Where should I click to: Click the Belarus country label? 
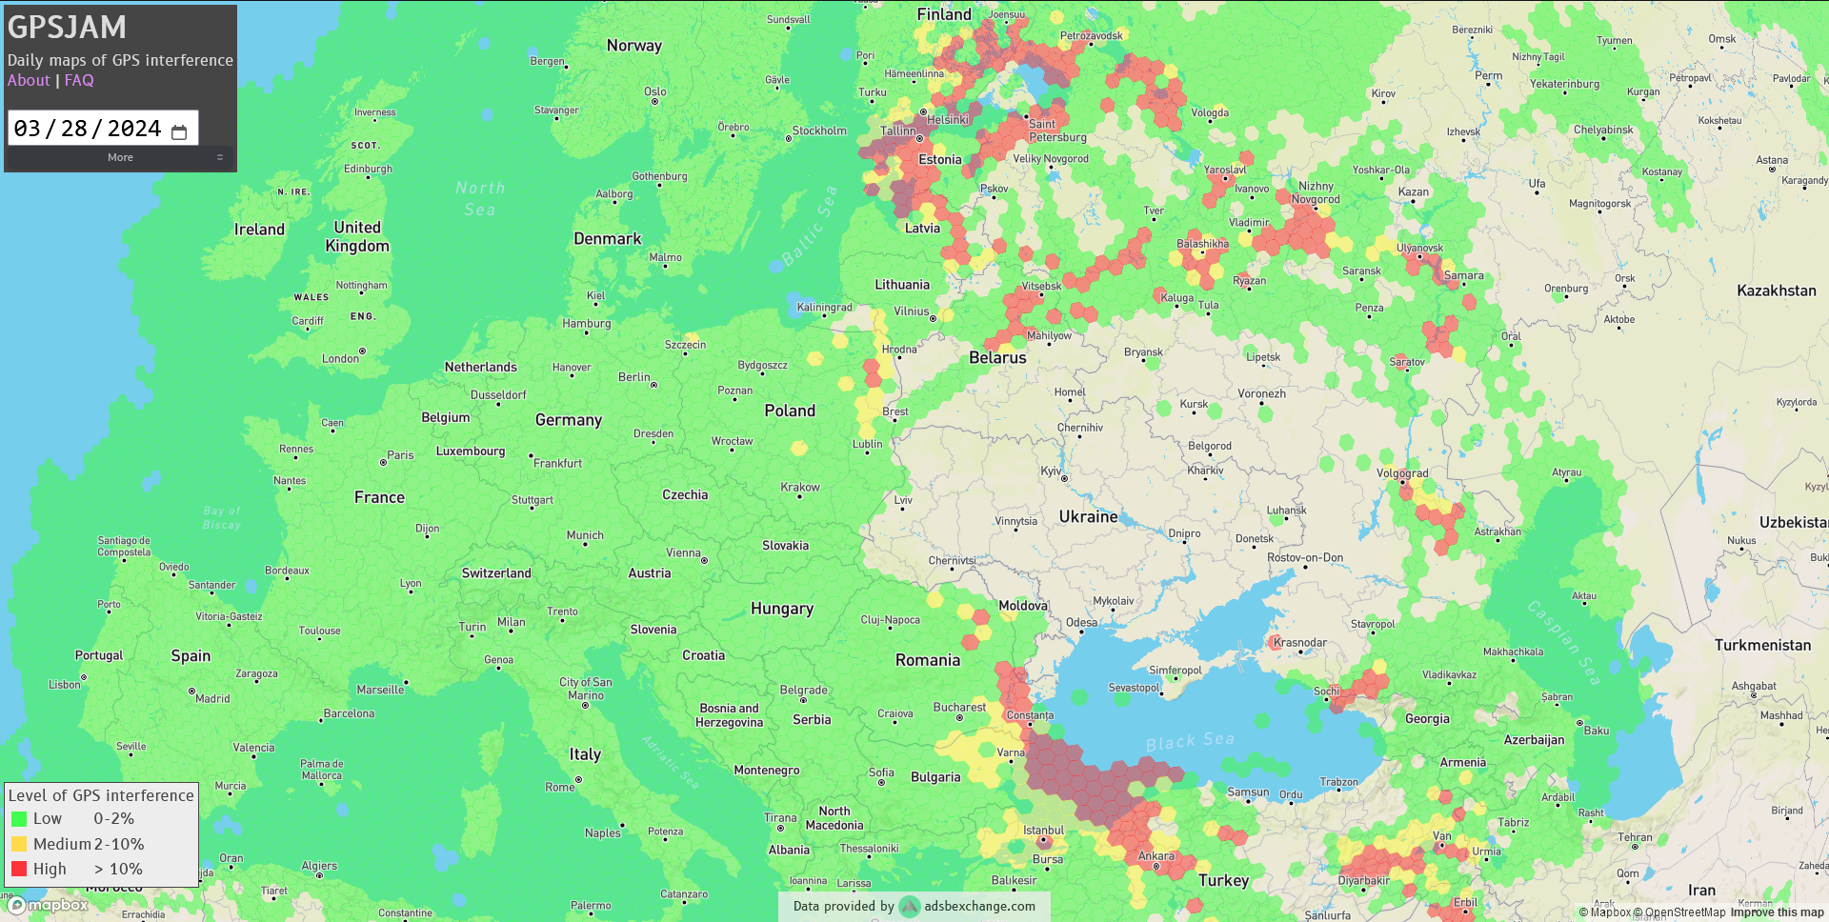pyautogui.click(x=997, y=358)
